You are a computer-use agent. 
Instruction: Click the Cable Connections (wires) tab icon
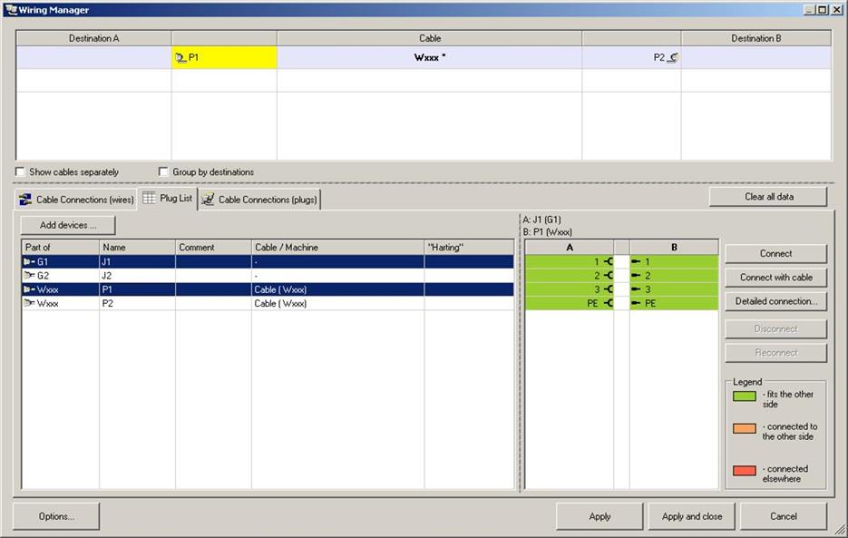(x=24, y=200)
